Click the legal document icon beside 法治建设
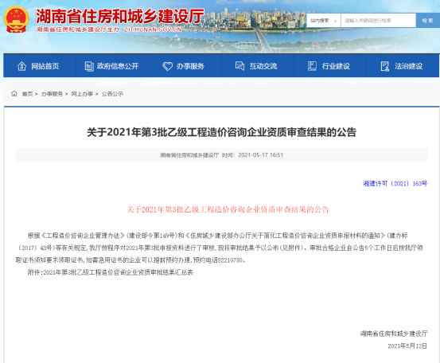Viewport: 440px width, 363px height. (x=385, y=66)
